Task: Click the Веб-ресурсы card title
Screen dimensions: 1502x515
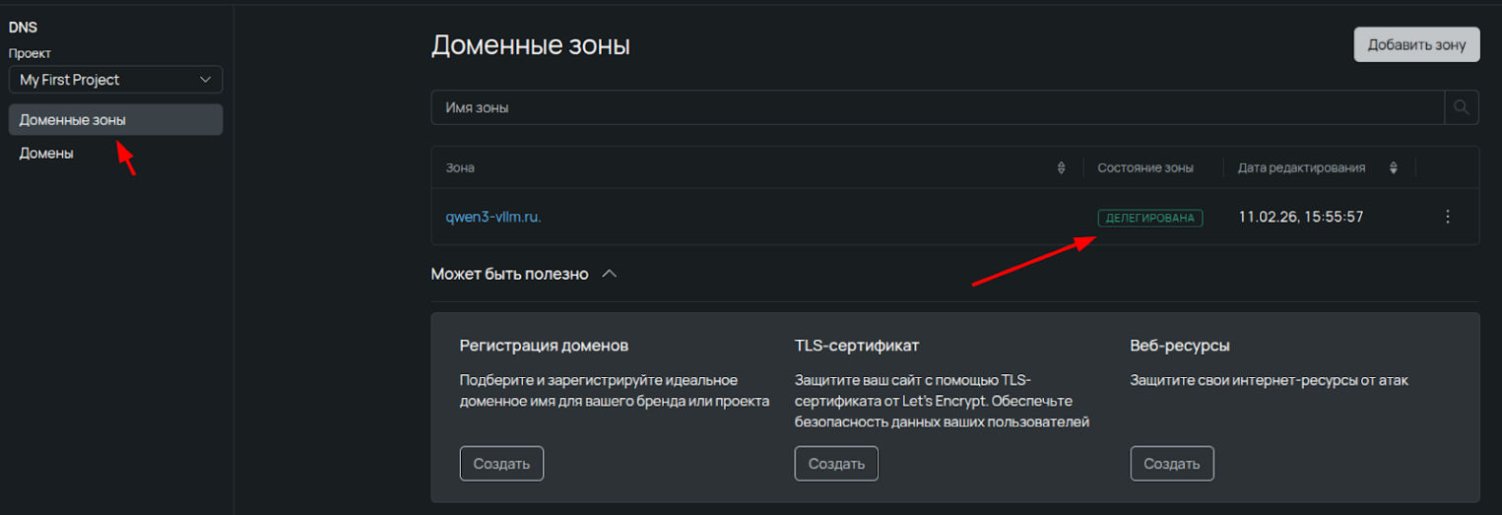Action: tap(1180, 346)
